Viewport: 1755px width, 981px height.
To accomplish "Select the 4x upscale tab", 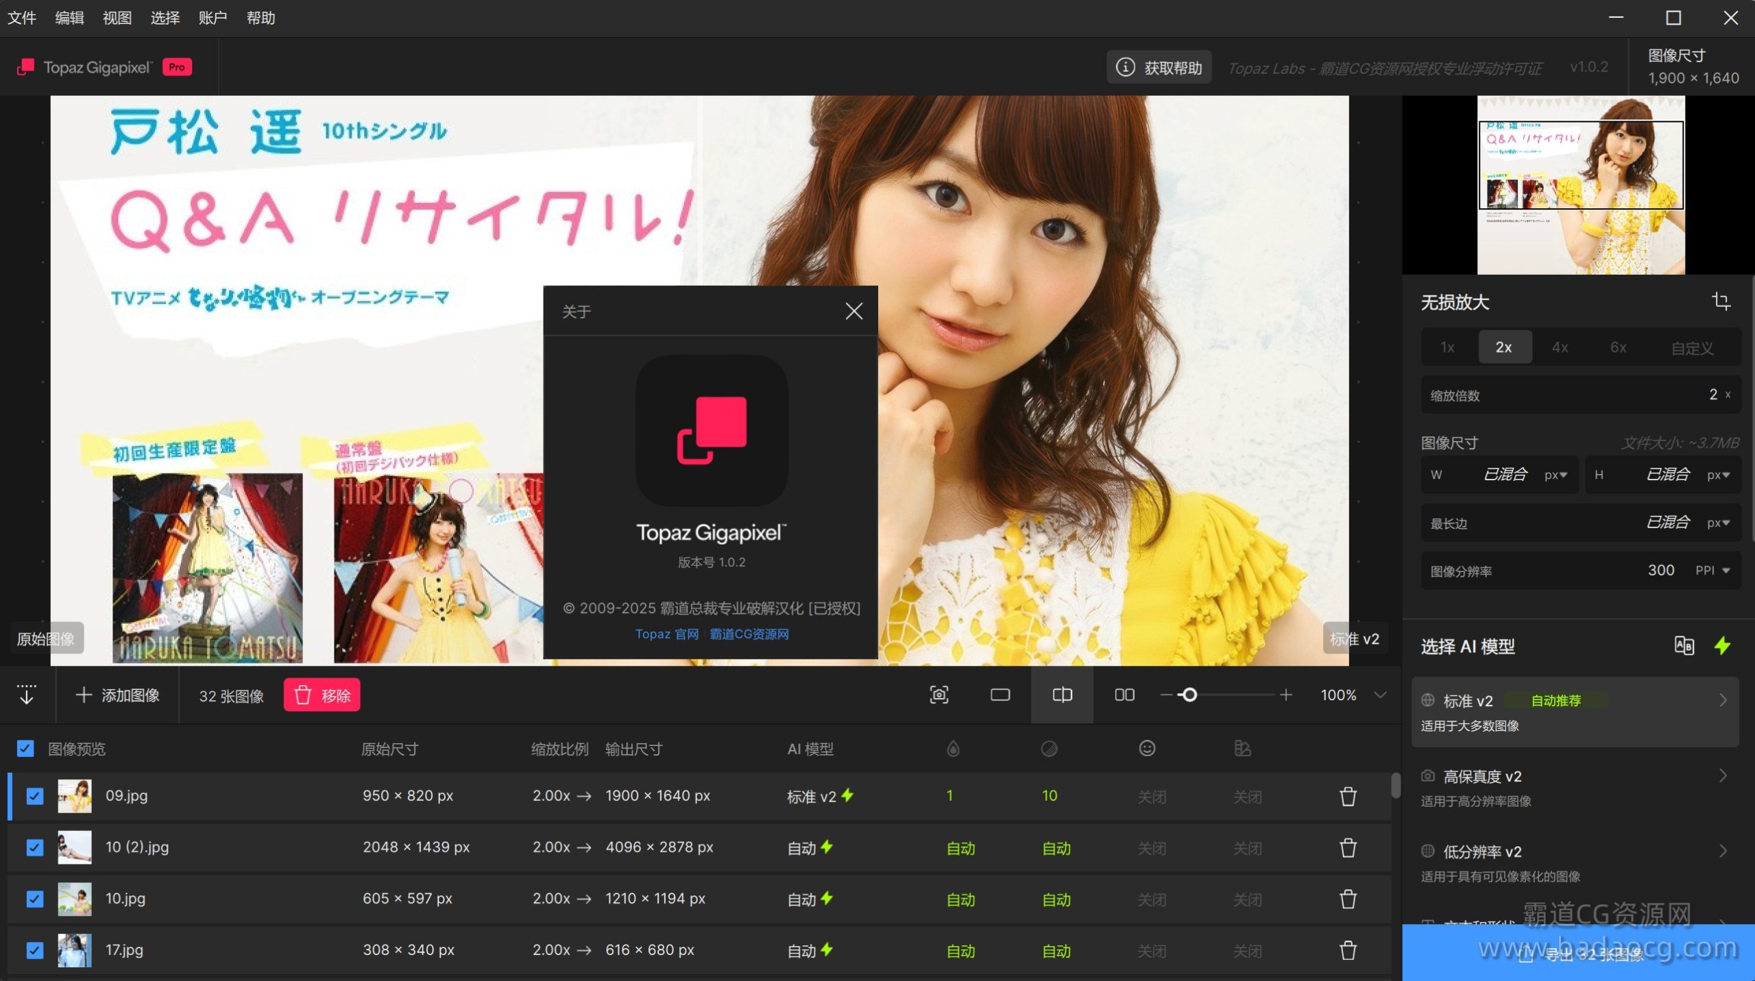I will click(1560, 347).
